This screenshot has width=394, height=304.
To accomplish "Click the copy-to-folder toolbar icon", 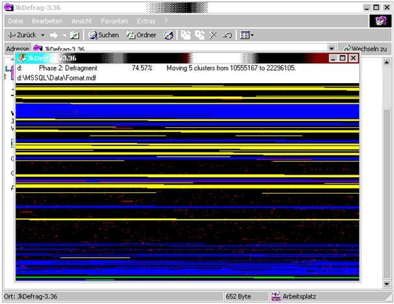I will pyautogui.click(x=200, y=35).
